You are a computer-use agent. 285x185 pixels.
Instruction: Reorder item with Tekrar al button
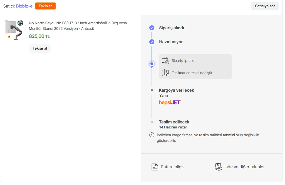40,48
